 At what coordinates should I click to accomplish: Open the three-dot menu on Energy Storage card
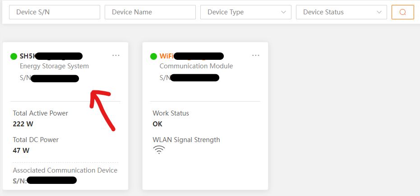(x=116, y=55)
